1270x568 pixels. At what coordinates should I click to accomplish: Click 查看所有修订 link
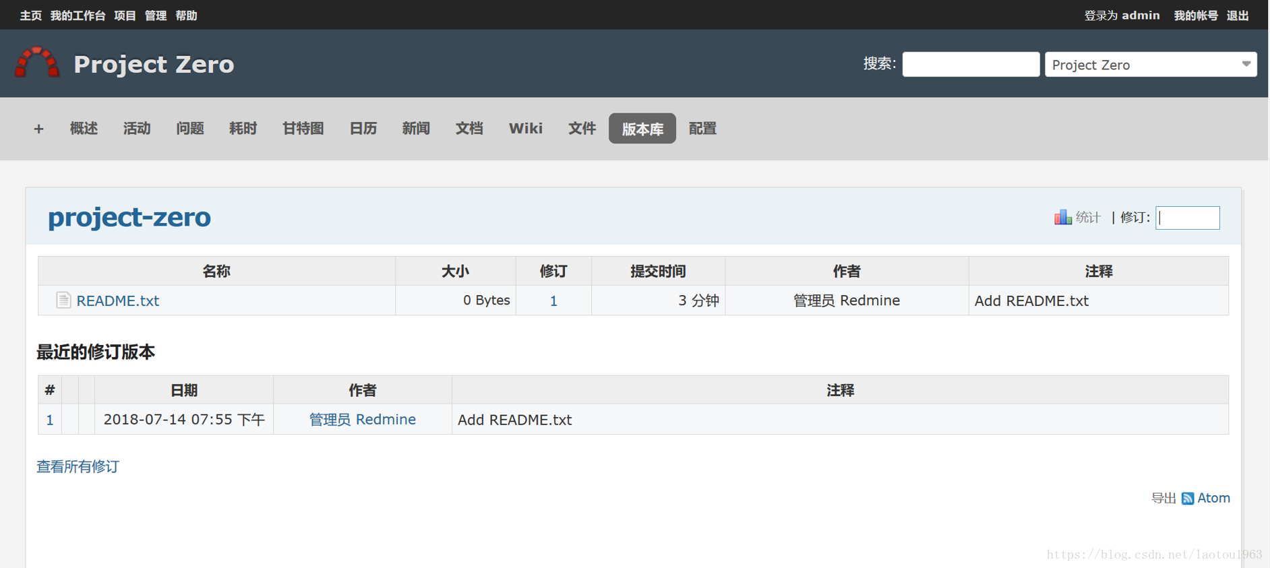pos(78,466)
